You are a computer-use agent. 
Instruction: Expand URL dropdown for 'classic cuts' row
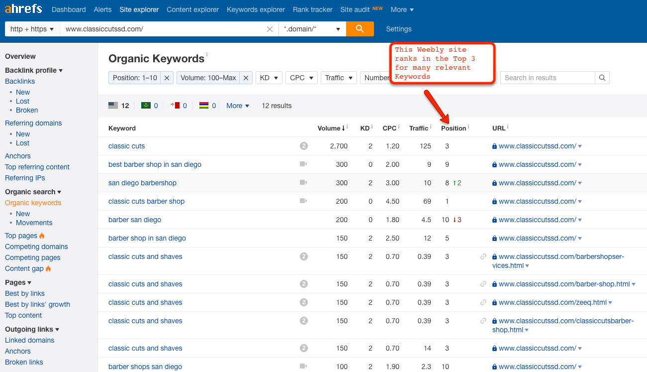coord(580,146)
